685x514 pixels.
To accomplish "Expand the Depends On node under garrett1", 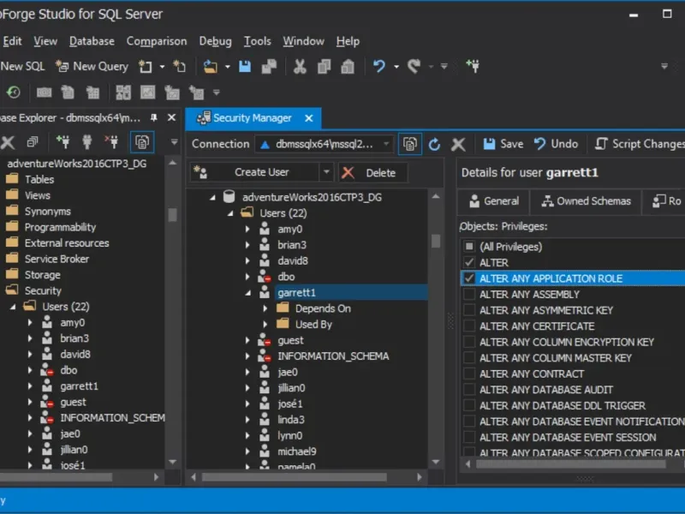I will coord(265,308).
